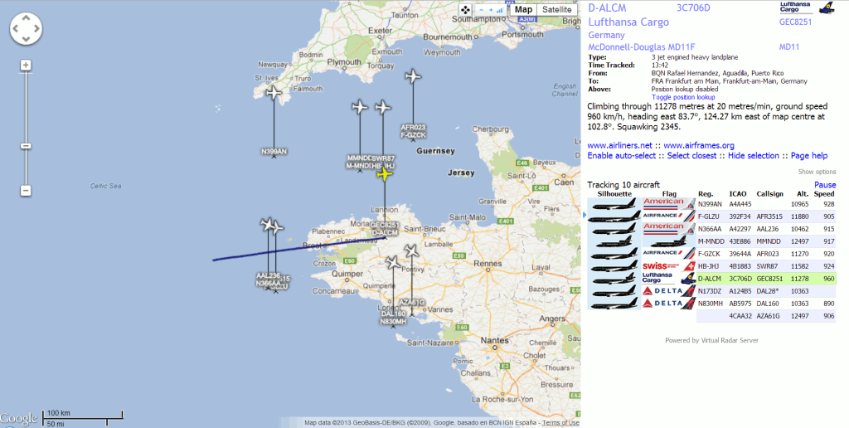Select the DAL160 aircraft marker on map
849x428 pixels.
pyautogui.click(x=393, y=263)
